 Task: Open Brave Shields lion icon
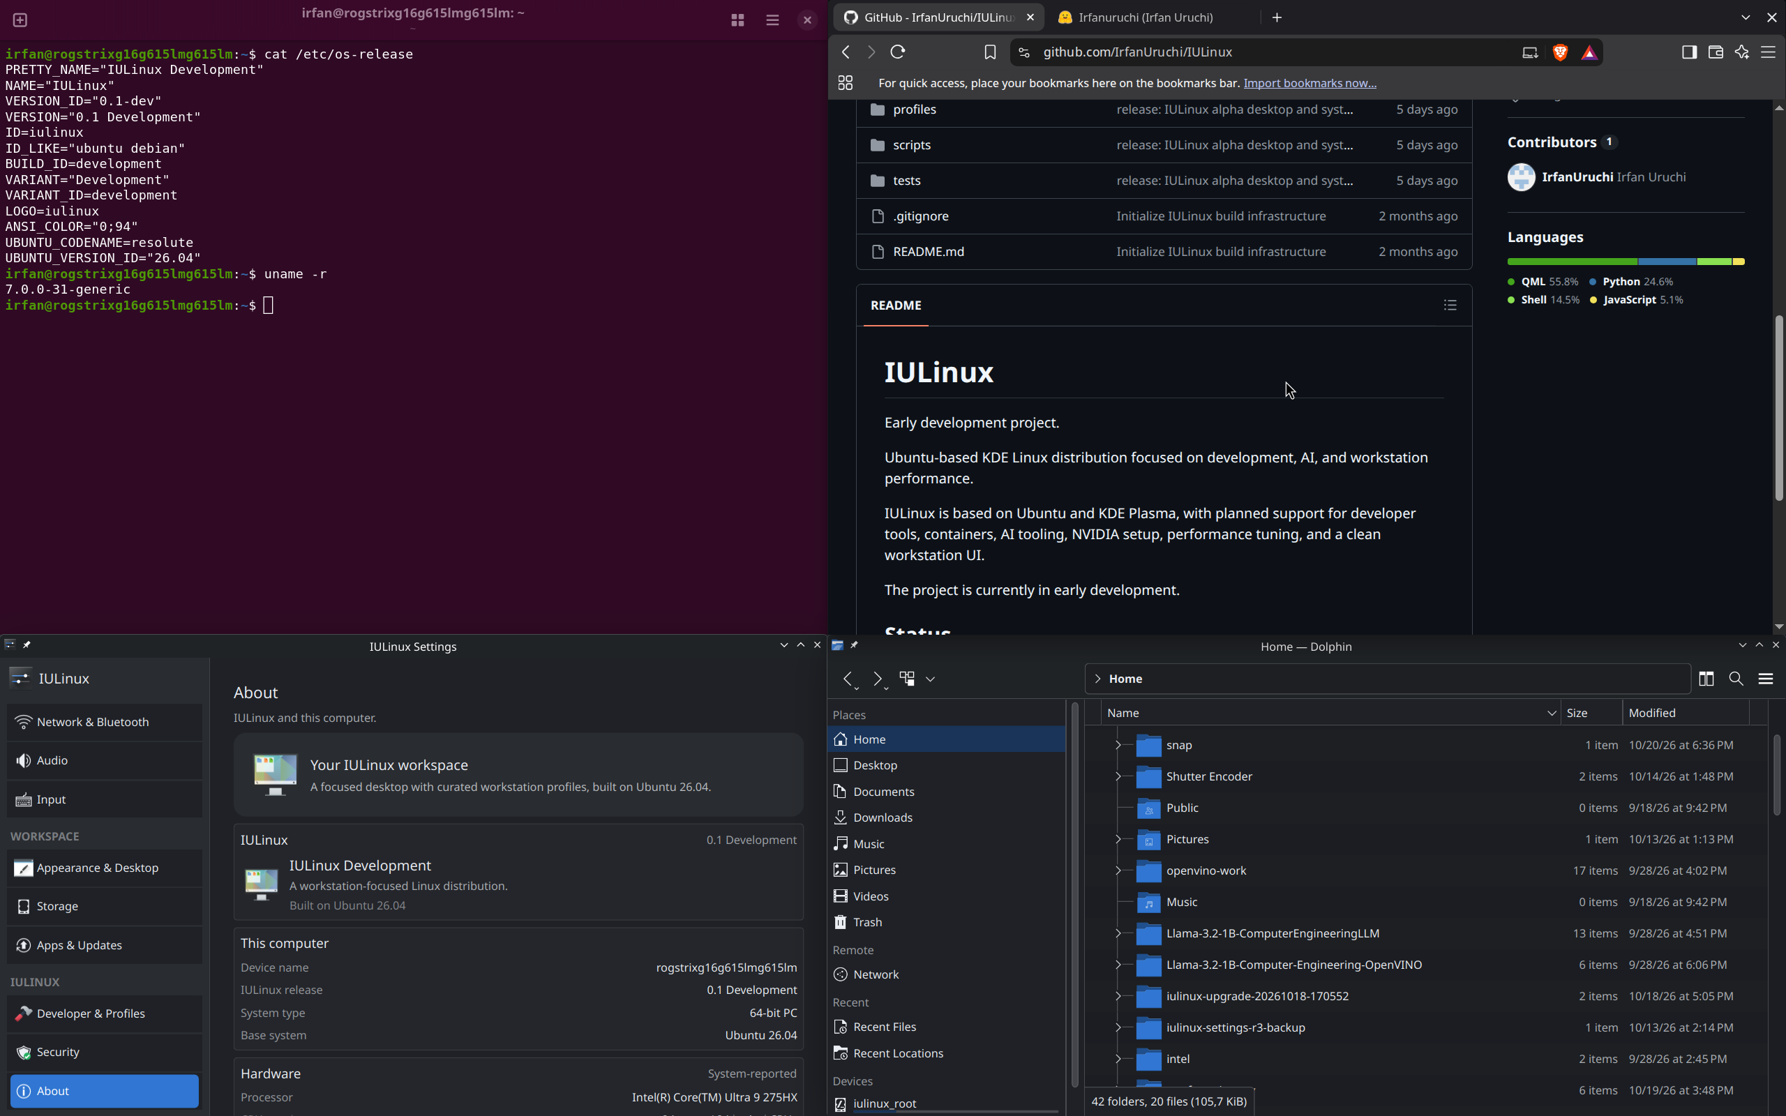(x=1559, y=52)
